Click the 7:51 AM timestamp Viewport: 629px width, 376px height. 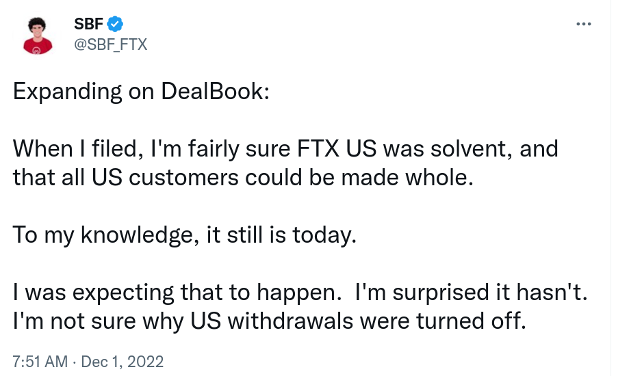click(x=40, y=362)
